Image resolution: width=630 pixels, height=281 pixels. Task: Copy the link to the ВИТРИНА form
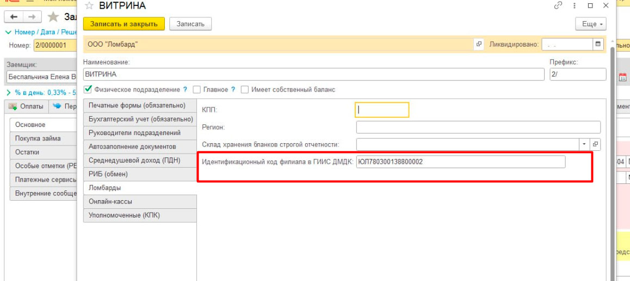pyautogui.click(x=558, y=5)
